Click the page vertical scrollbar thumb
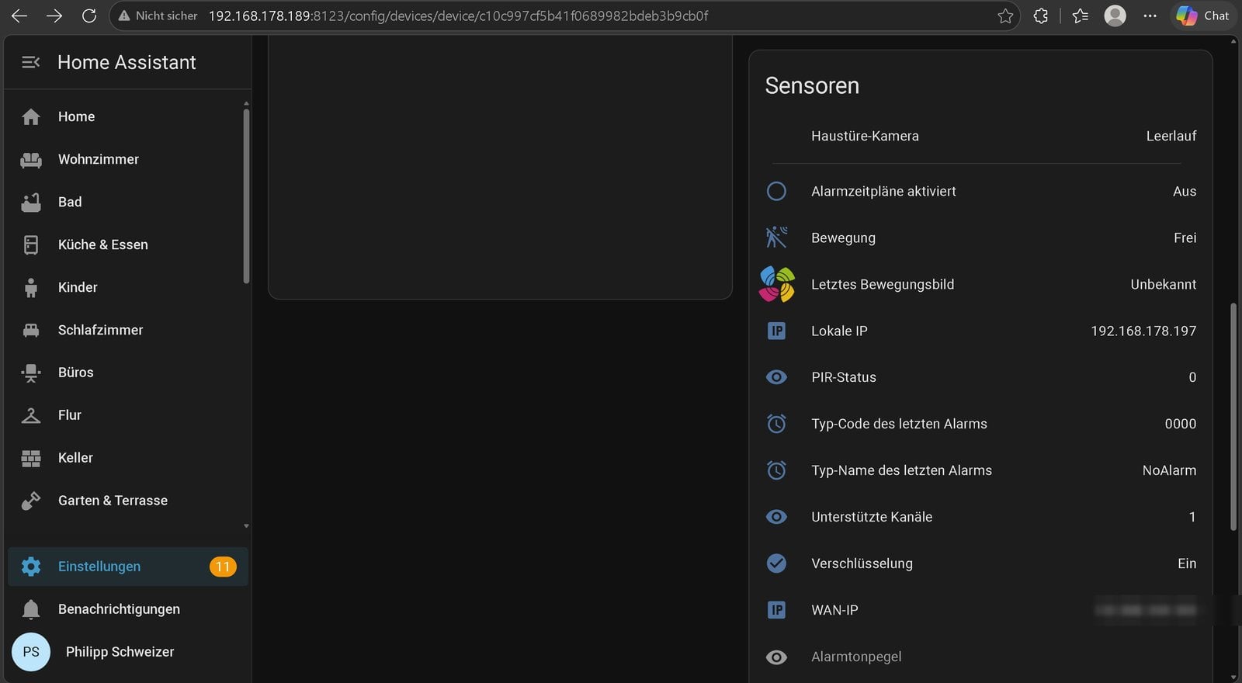The height and width of the screenshot is (683, 1242). click(1233, 417)
